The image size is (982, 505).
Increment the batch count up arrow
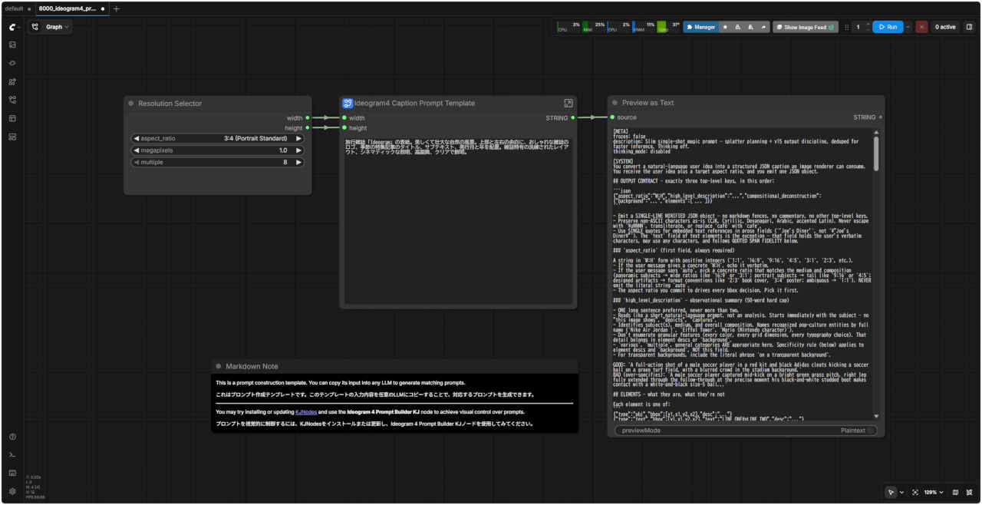868,24
